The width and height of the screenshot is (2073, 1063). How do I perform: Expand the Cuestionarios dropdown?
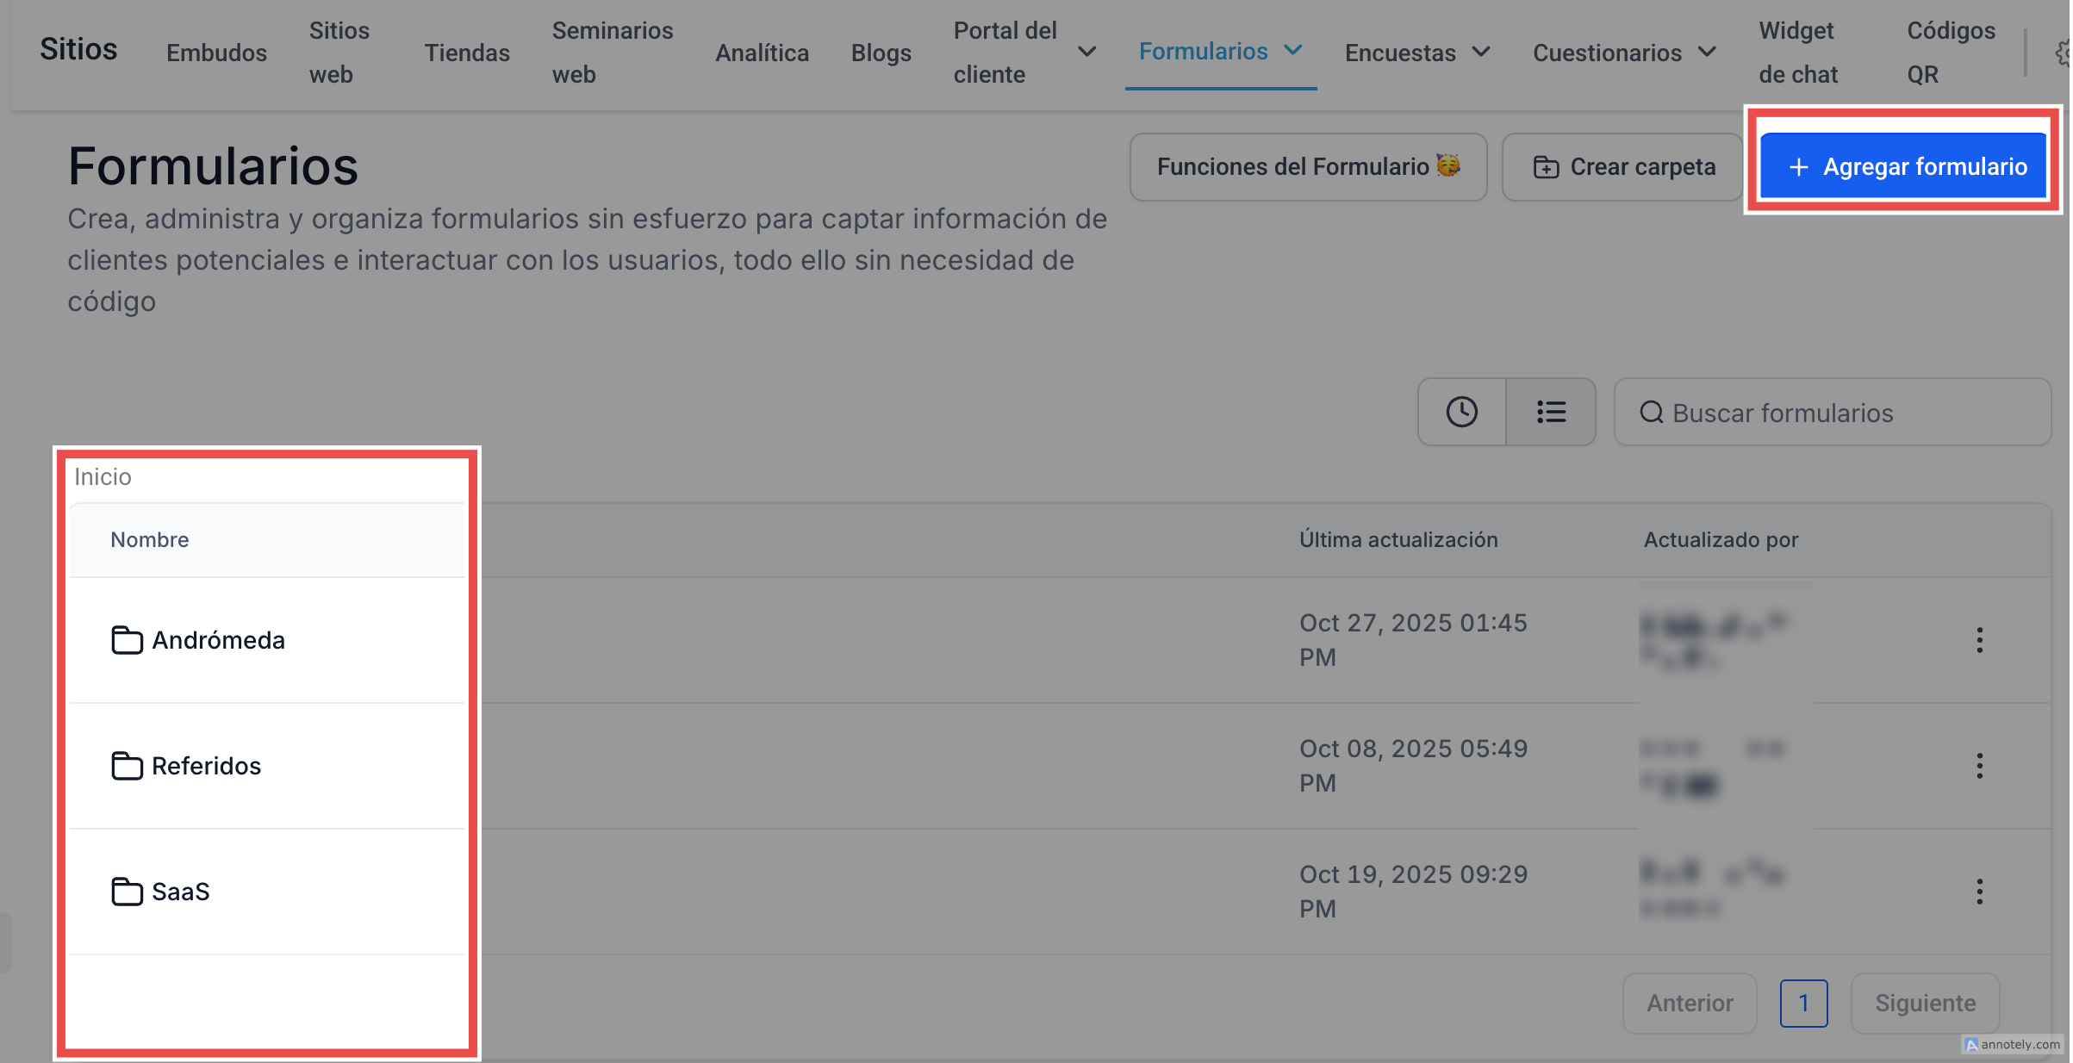point(1707,53)
